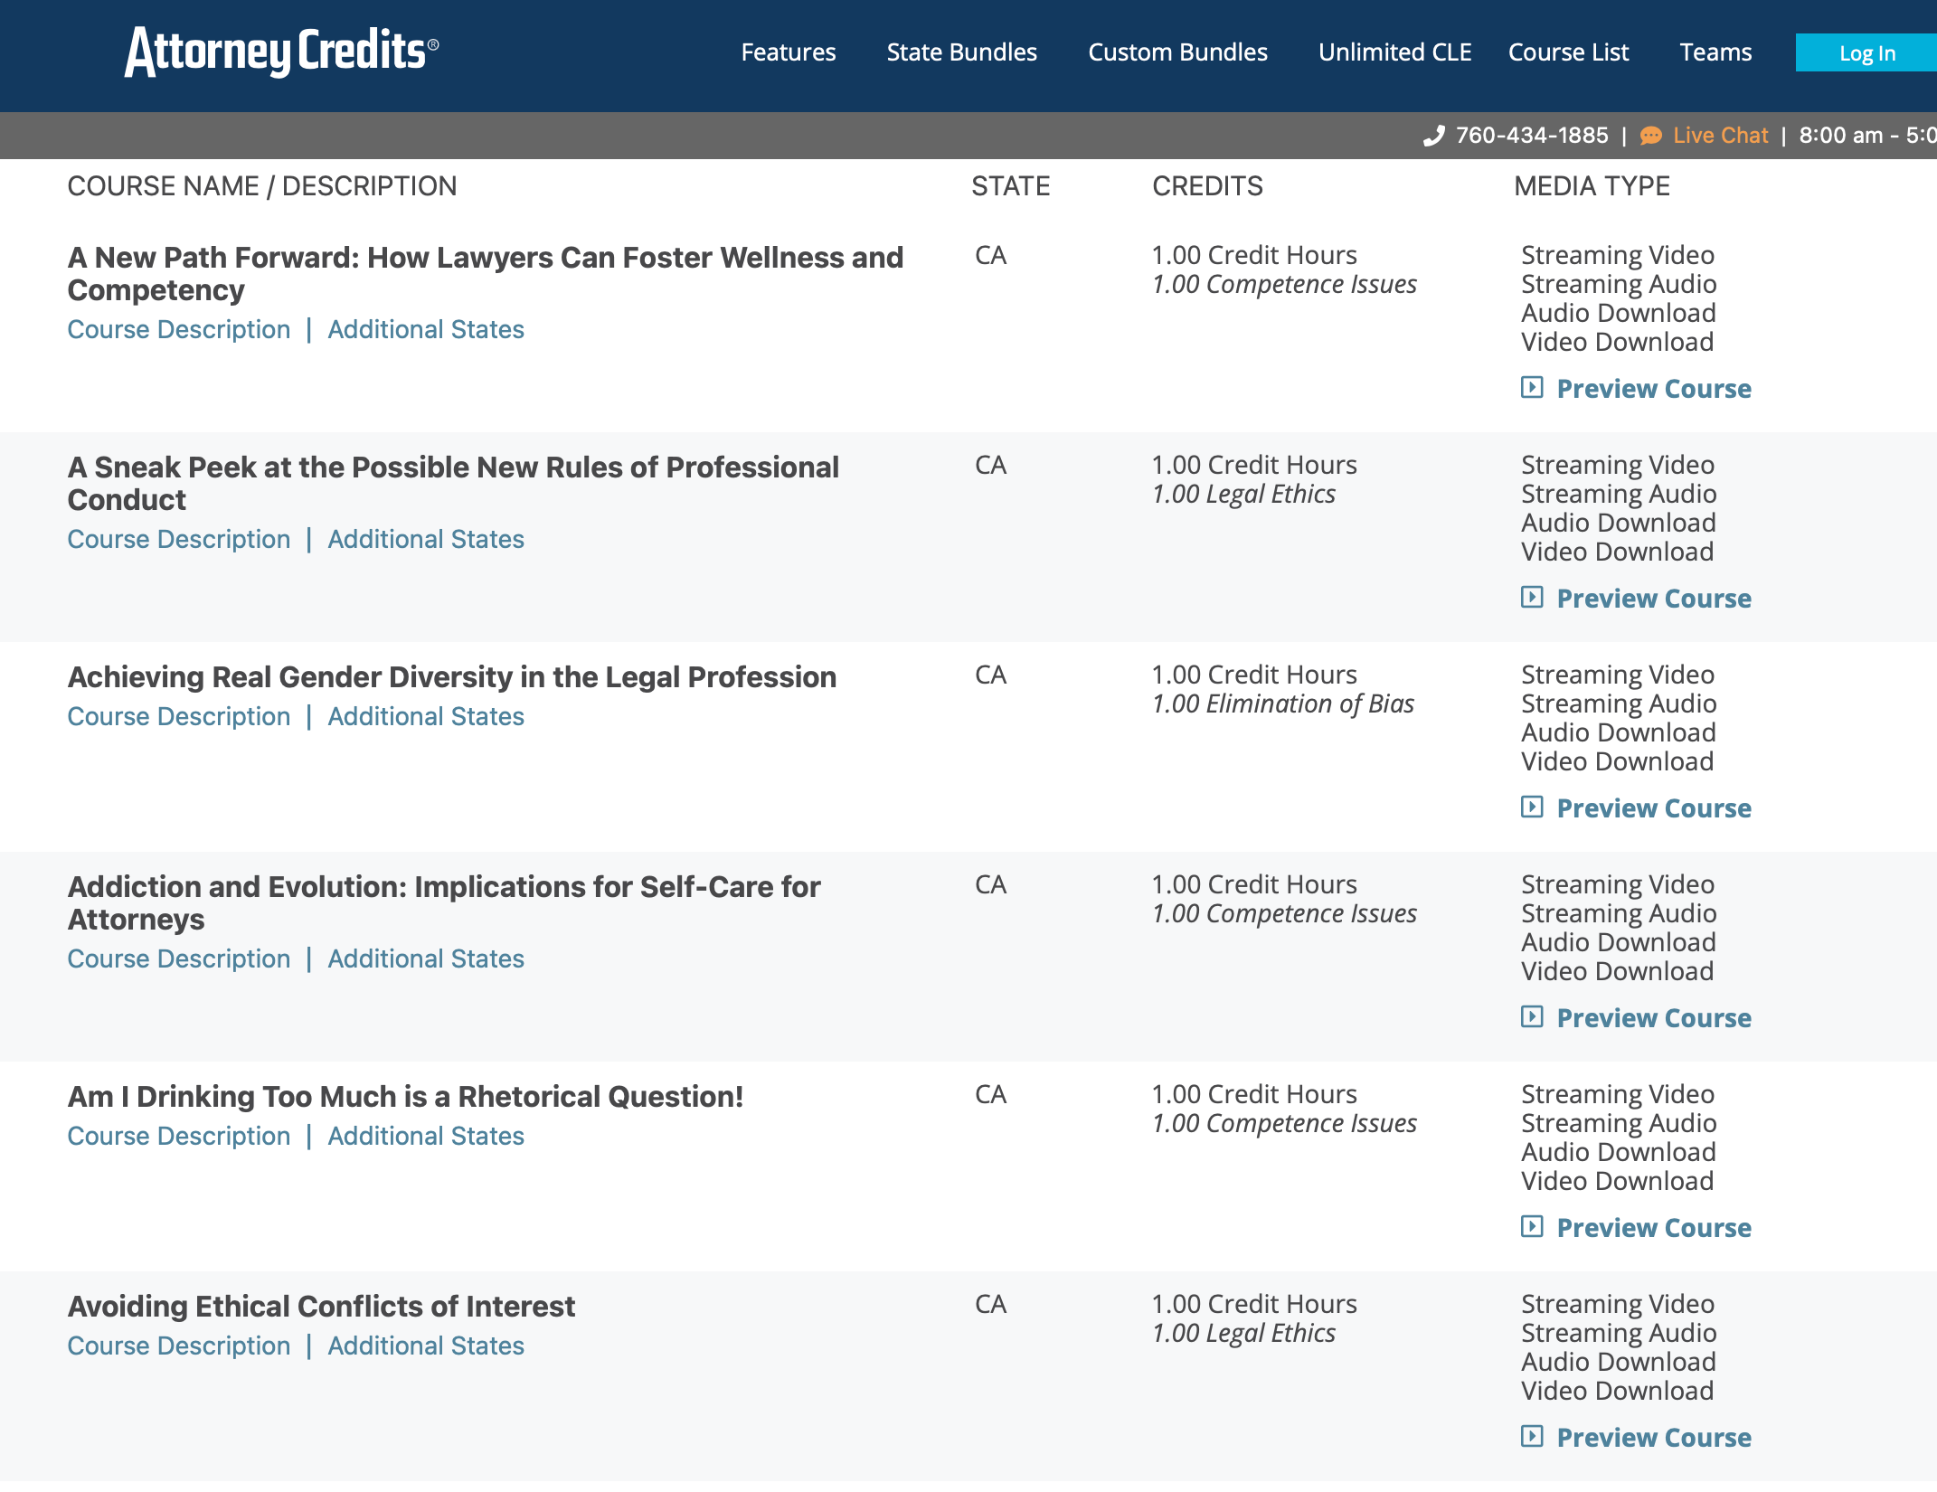Screen dimensions: 1937x1492
Task: View Additional States for Gender Diversity course
Action: click(426, 716)
